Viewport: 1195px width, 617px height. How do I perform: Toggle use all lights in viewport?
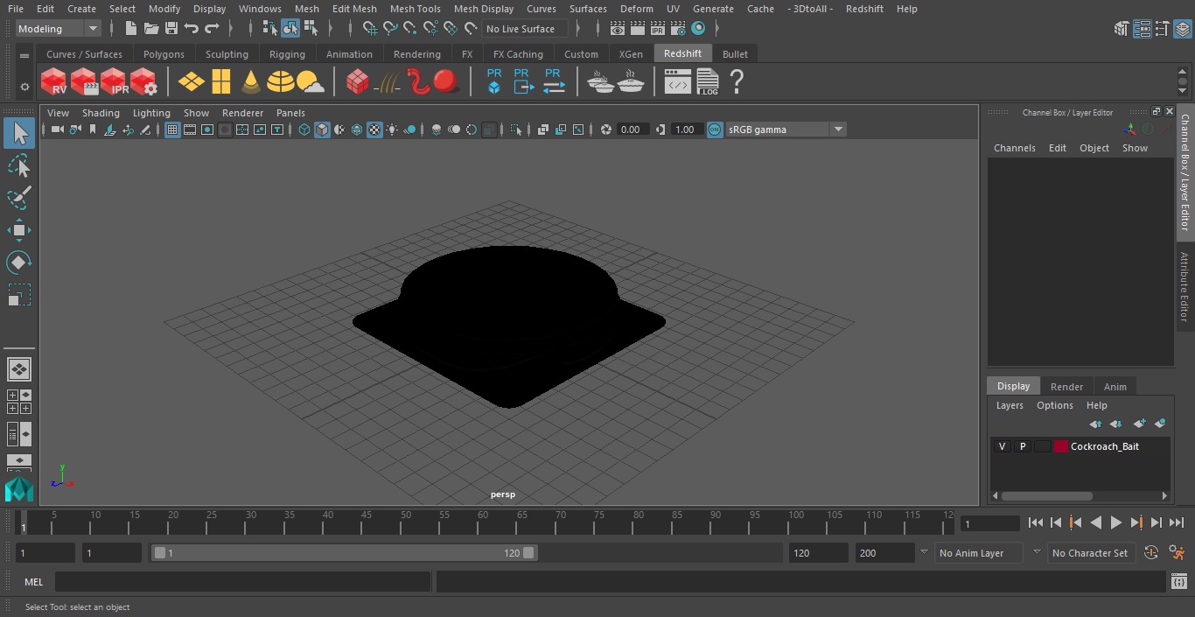392,130
